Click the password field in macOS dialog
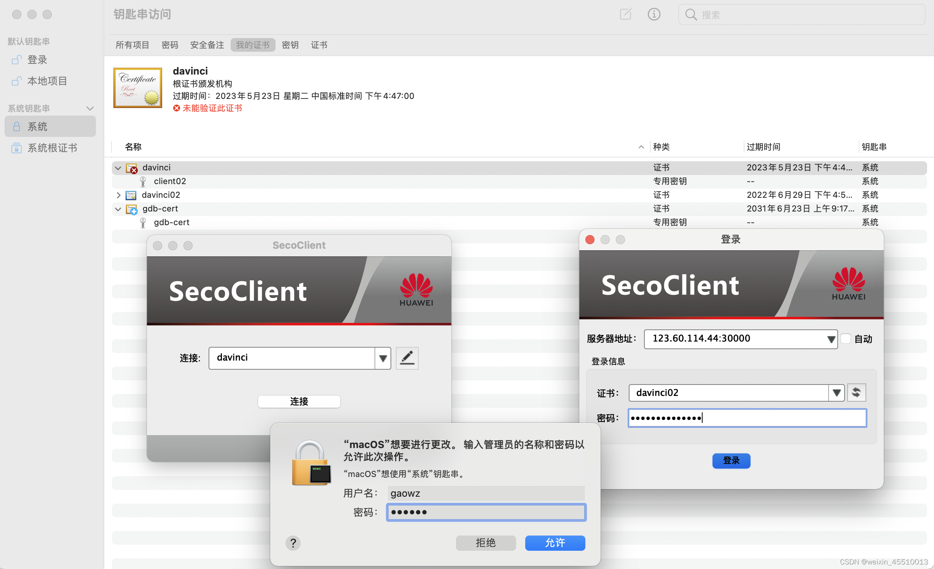The image size is (934, 569). [486, 512]
